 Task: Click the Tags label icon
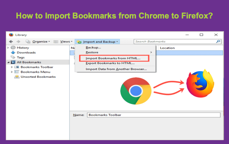pos(13,57)
